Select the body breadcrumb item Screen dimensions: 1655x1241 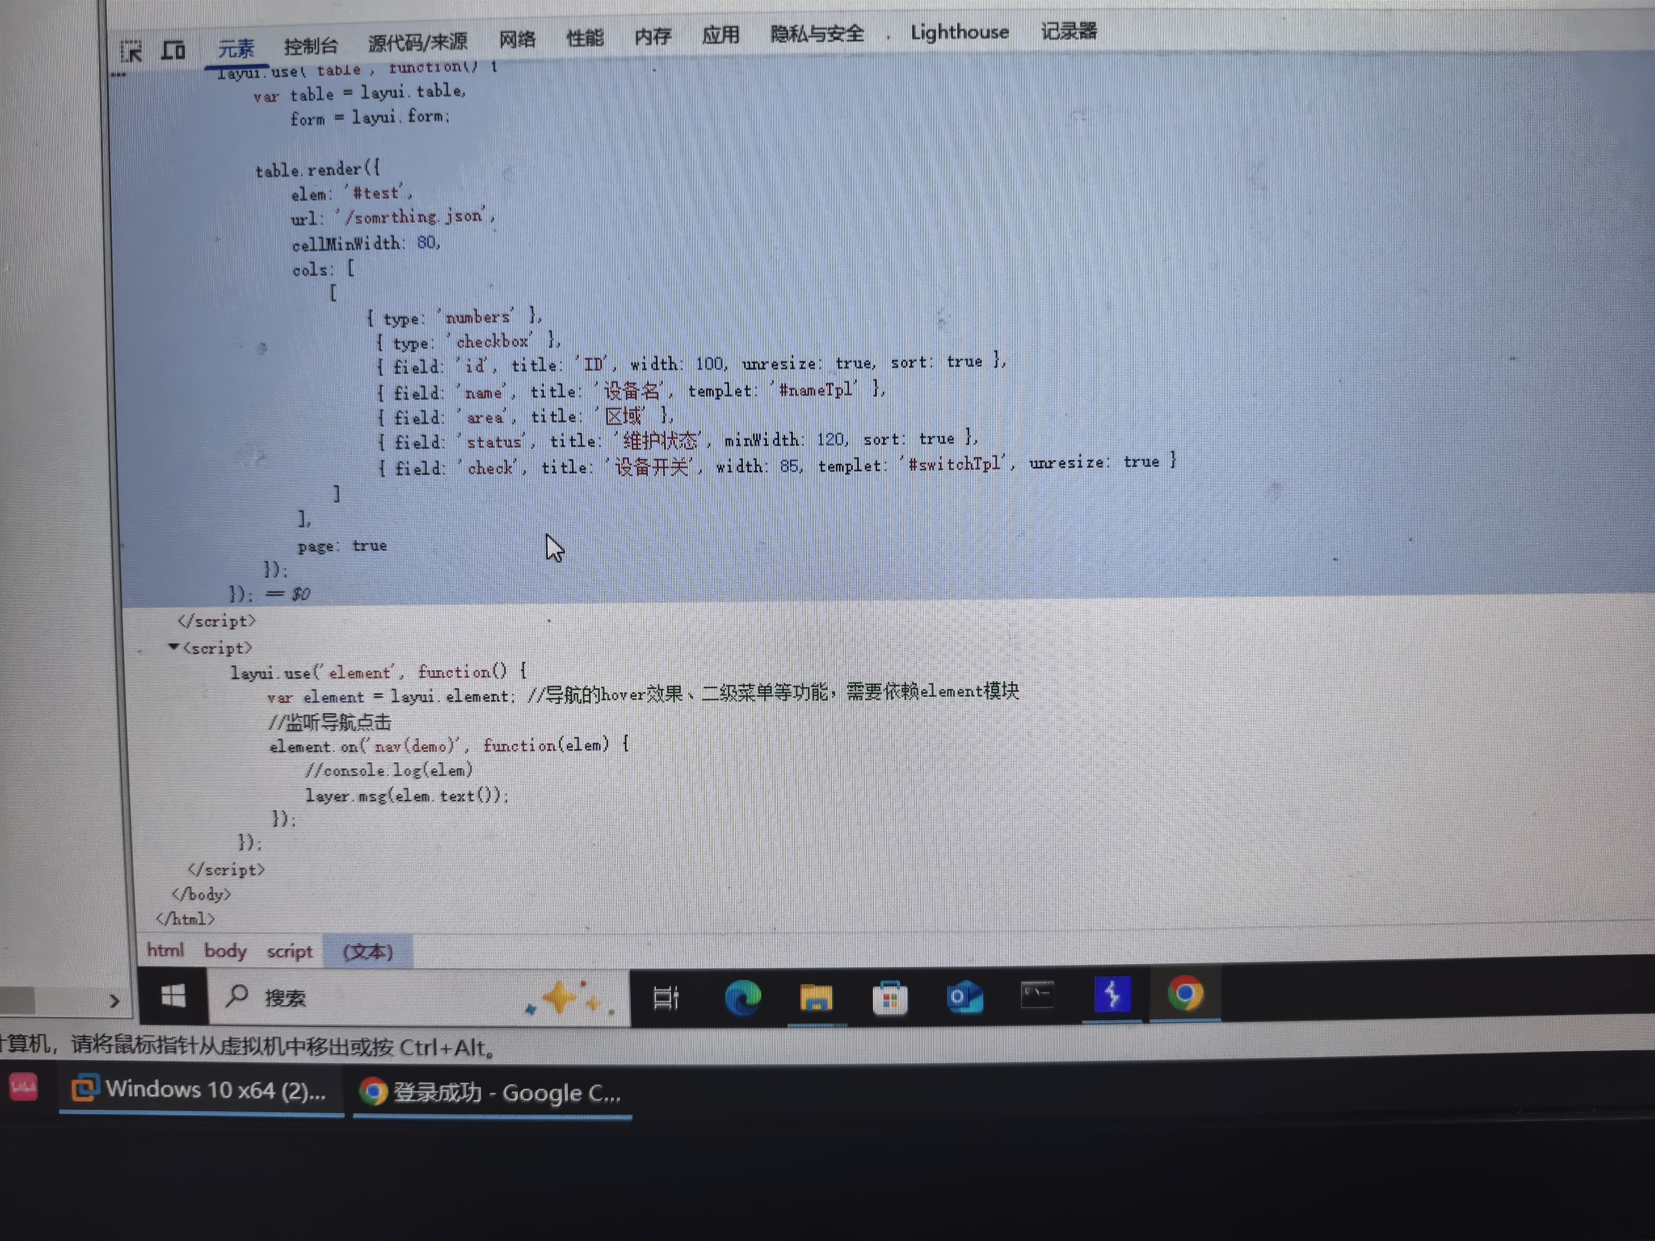click(225, 951)
